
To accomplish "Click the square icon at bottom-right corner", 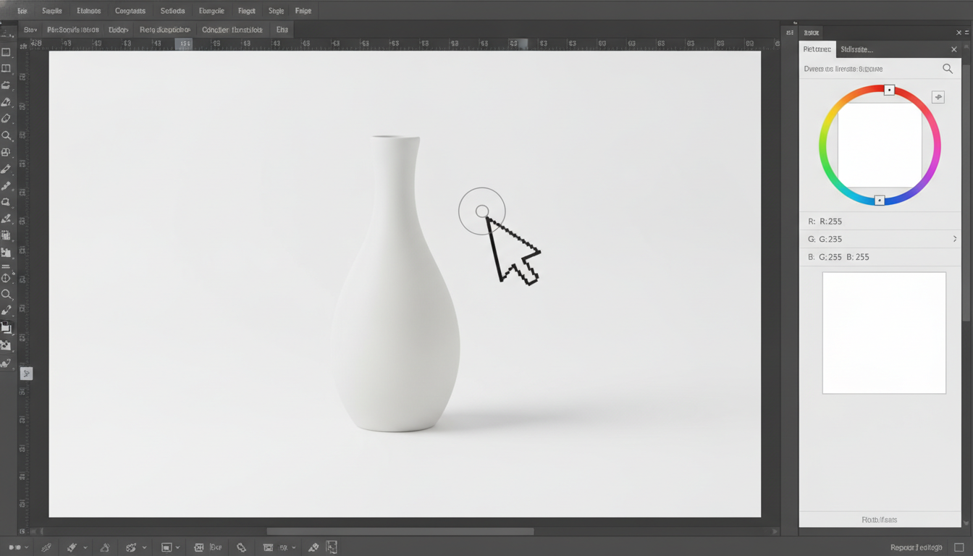I will point(959,548).
